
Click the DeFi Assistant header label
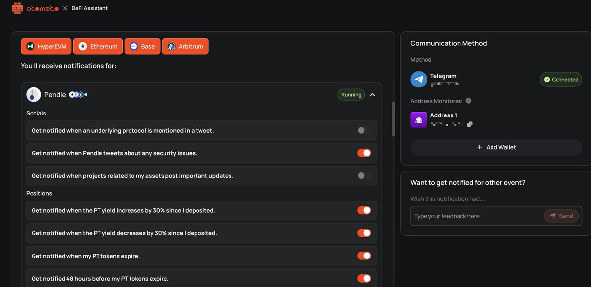point(90,8)
